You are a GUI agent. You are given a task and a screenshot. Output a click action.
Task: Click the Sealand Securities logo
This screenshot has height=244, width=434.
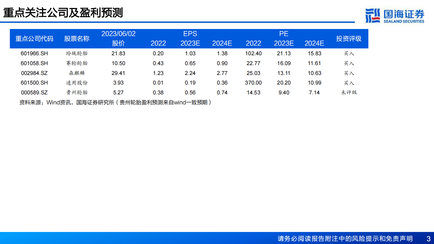pos(395,16)
